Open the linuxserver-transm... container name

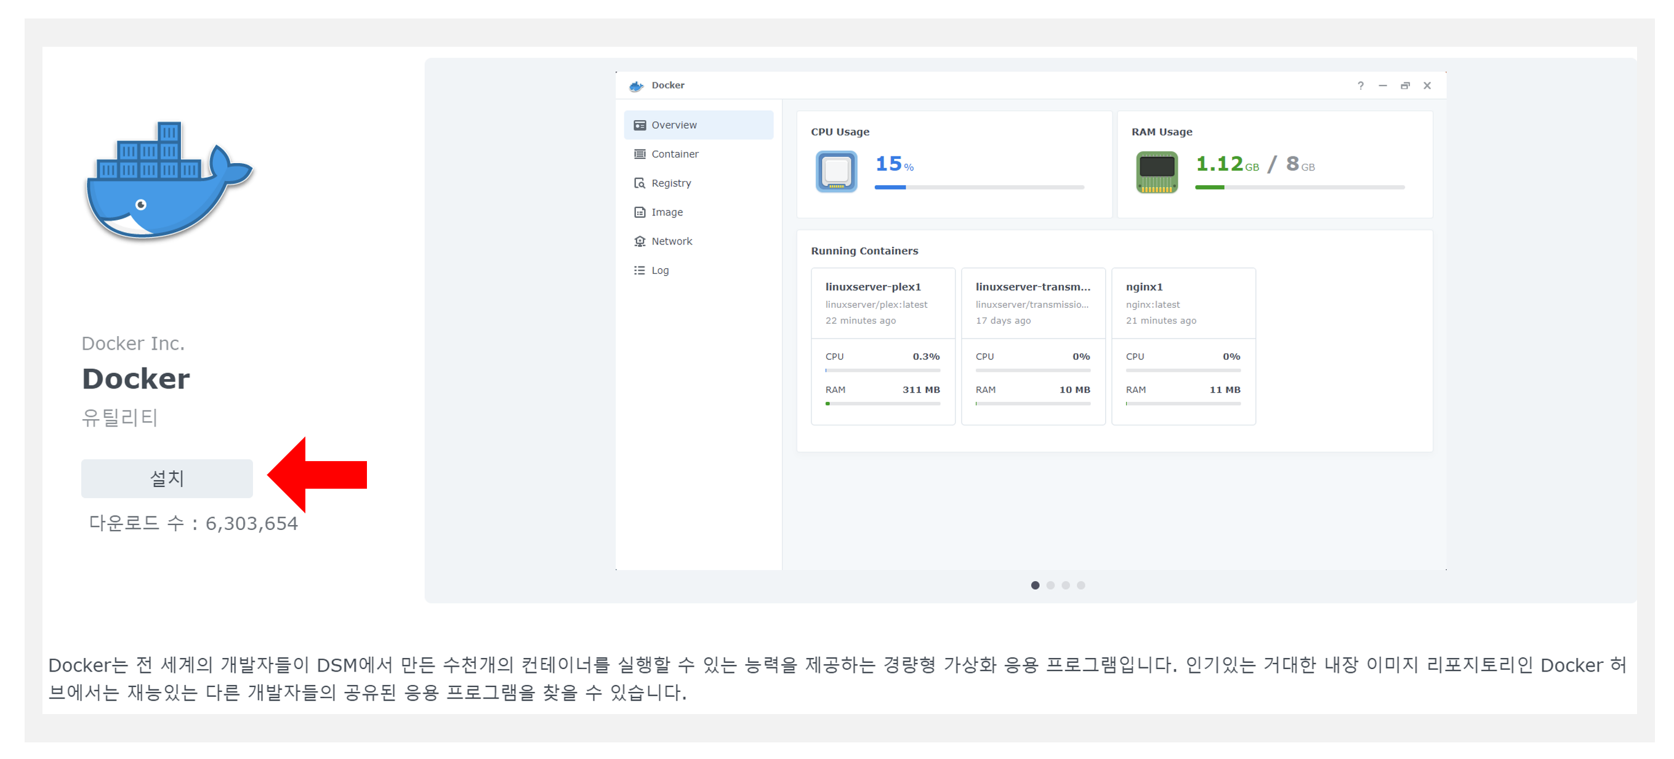tap(1032, 287)
